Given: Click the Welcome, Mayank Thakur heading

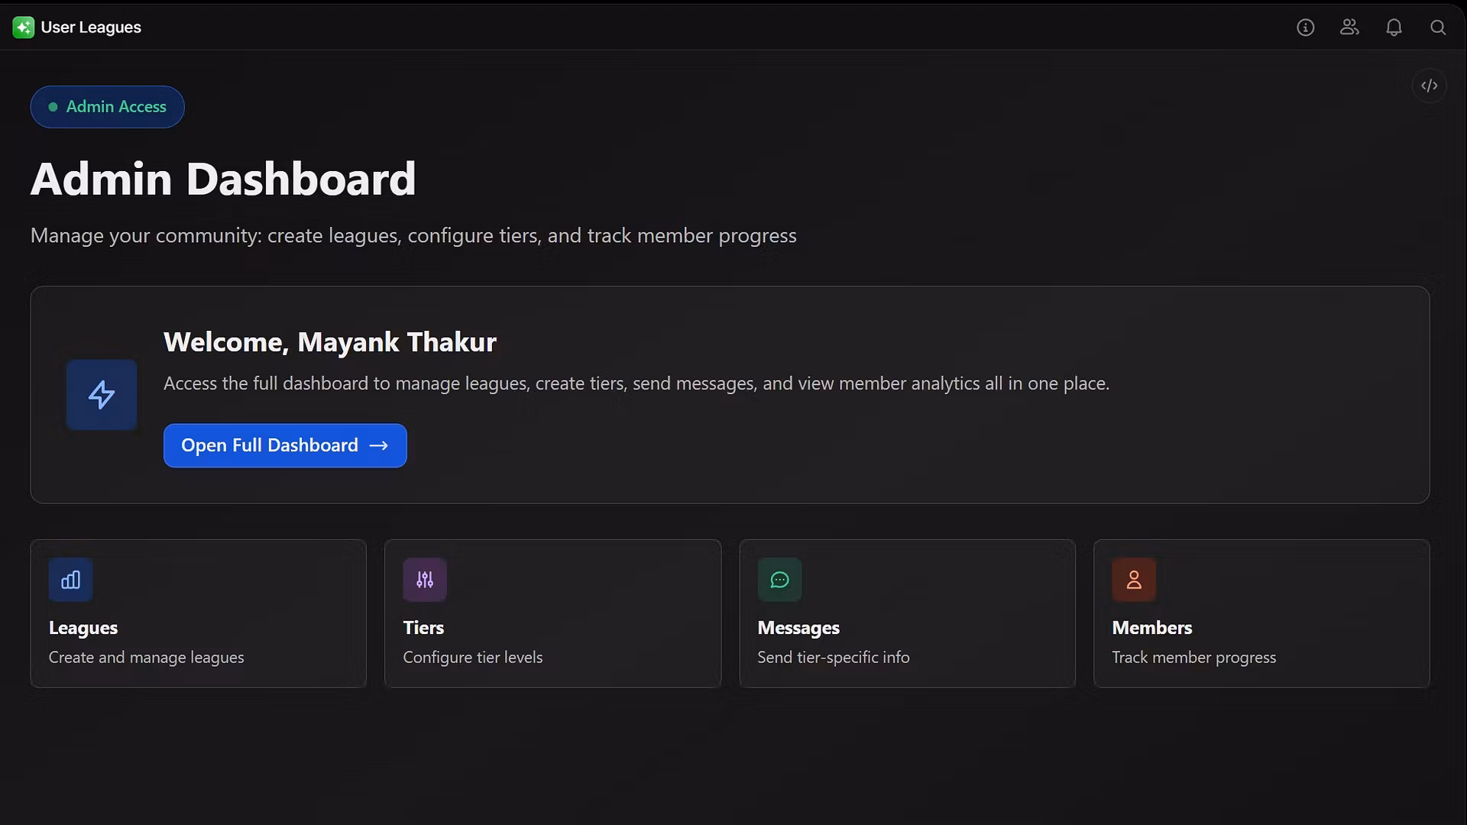Looking at the screenshot, I should click(330, 342).
